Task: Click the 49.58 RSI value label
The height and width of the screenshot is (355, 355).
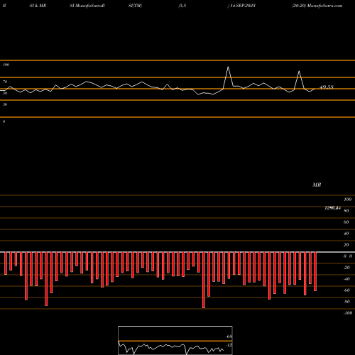Action: tap(327, 87)
